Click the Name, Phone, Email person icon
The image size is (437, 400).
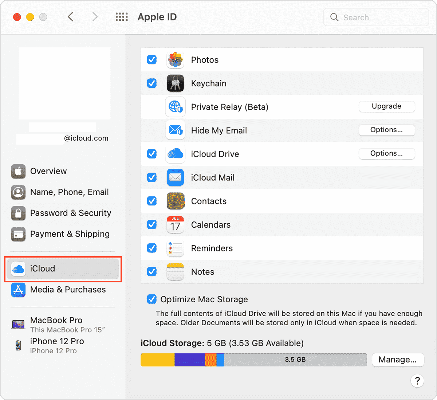click(x=18, y=192)
